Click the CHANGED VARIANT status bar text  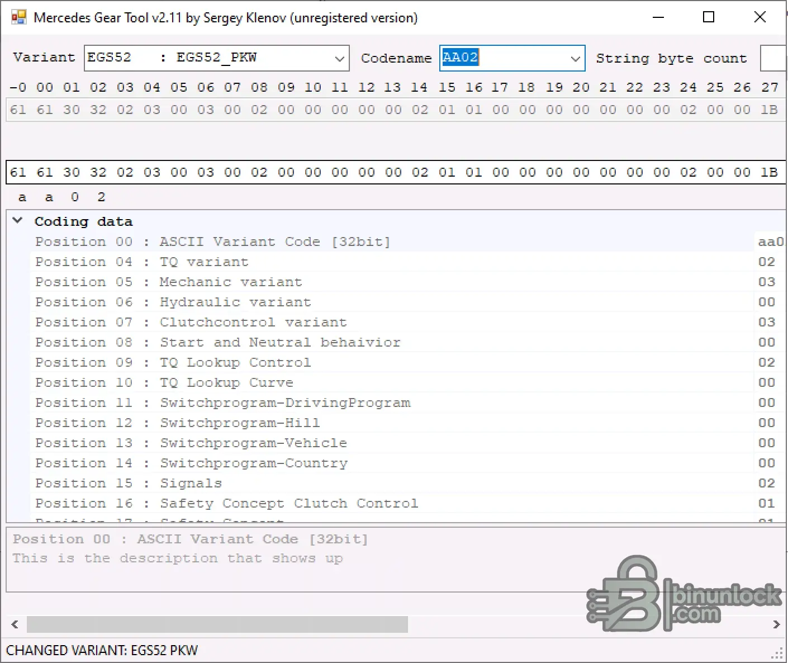102,650
